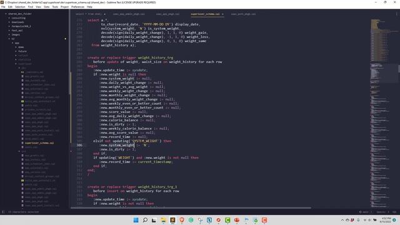This screenshot has width=400, height=225.
Task: Open the PowerPoint taskbar icon
Action: [x=237, y=220]
